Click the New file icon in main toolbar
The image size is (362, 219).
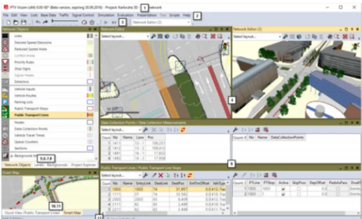[x=8, y=23]
